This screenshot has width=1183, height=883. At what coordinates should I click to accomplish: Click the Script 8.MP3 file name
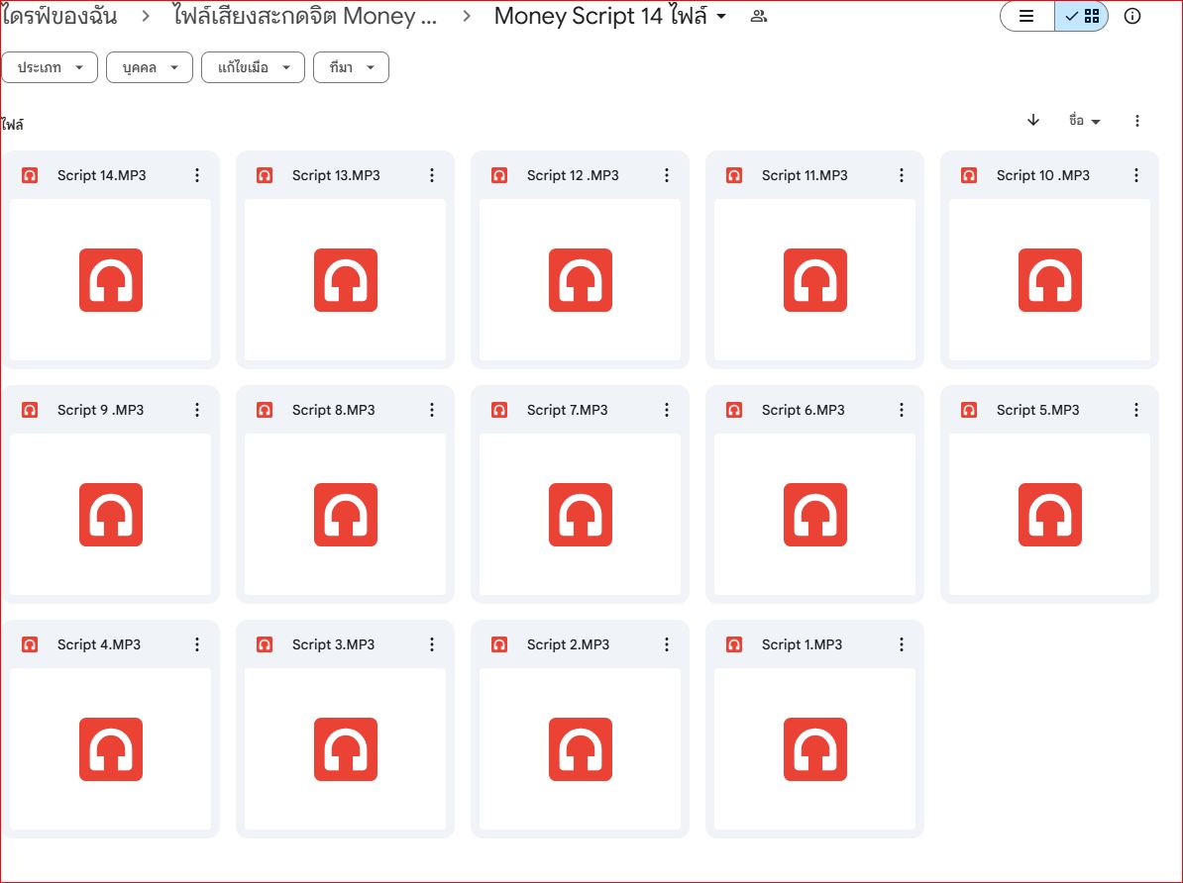pyautogui.click(x=334, y=410)
